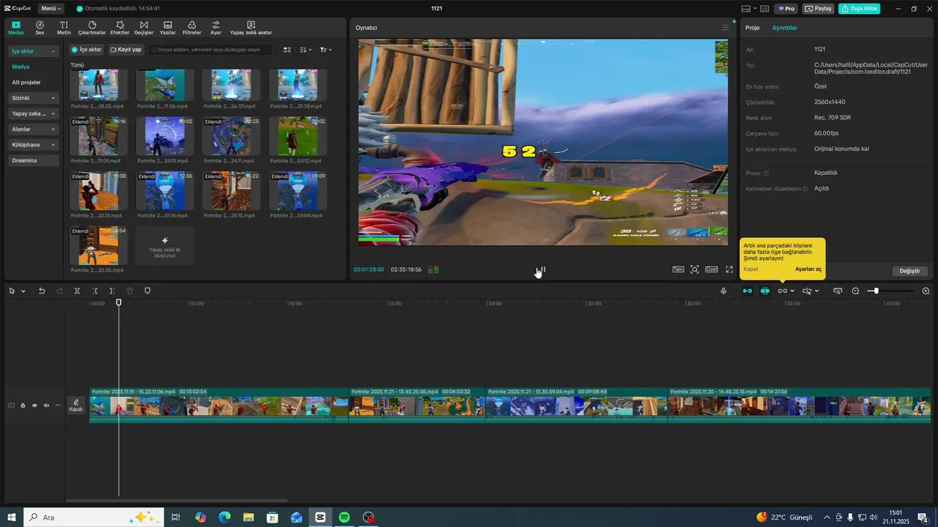
Task: Click the preview-axis timeline icon
Action: point(806,291)
